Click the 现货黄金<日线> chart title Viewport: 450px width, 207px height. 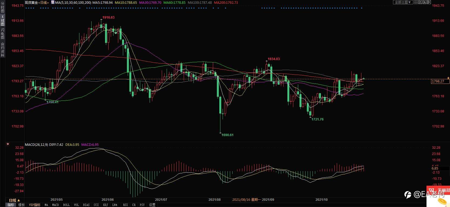(x=37, y=2)
